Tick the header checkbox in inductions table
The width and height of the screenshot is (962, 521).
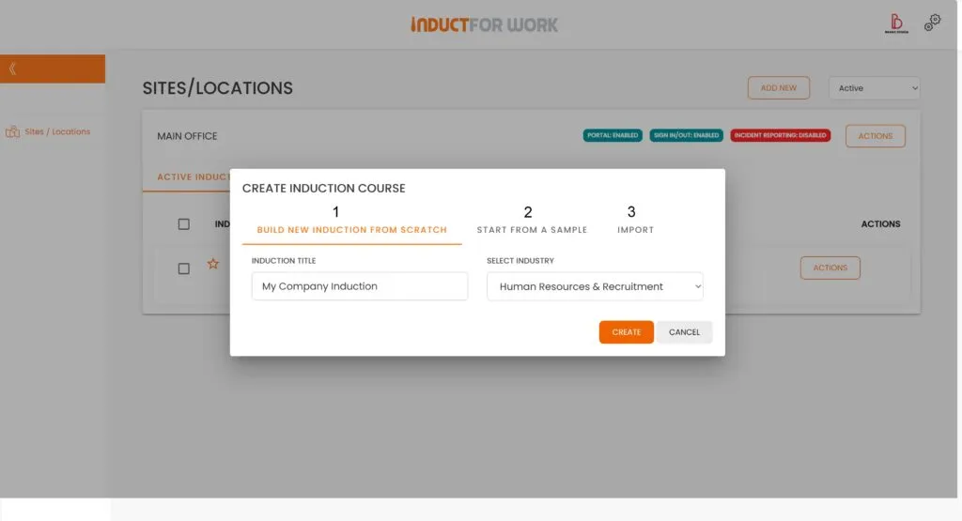183,224
